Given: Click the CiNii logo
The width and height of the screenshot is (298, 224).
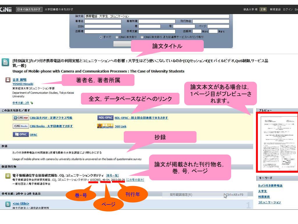Looking at the screenshot, I should 6,9.
